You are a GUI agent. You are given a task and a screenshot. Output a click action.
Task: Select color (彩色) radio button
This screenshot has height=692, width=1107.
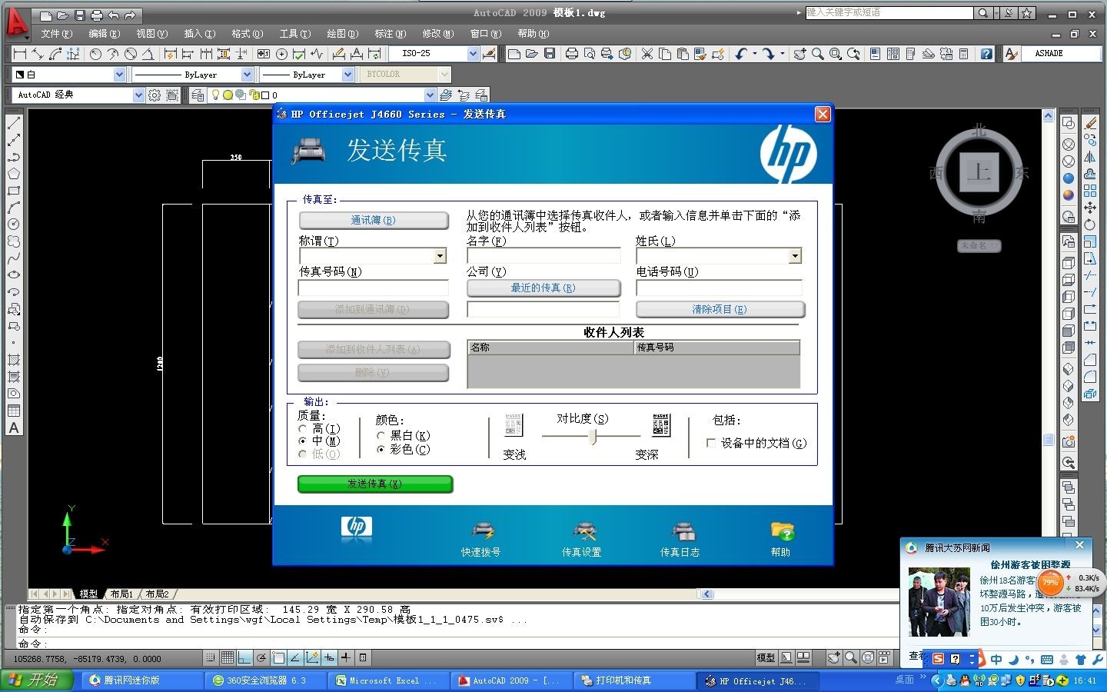point(381,450)
